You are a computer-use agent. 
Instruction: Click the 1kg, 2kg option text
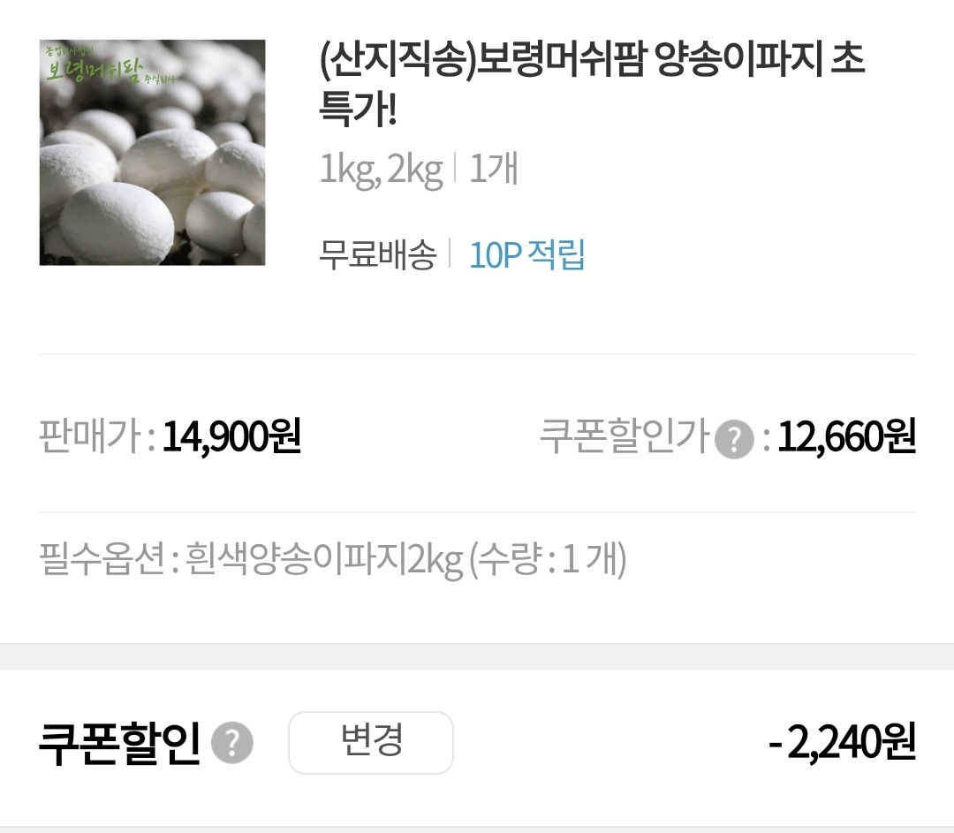click(x=382, y=169)
